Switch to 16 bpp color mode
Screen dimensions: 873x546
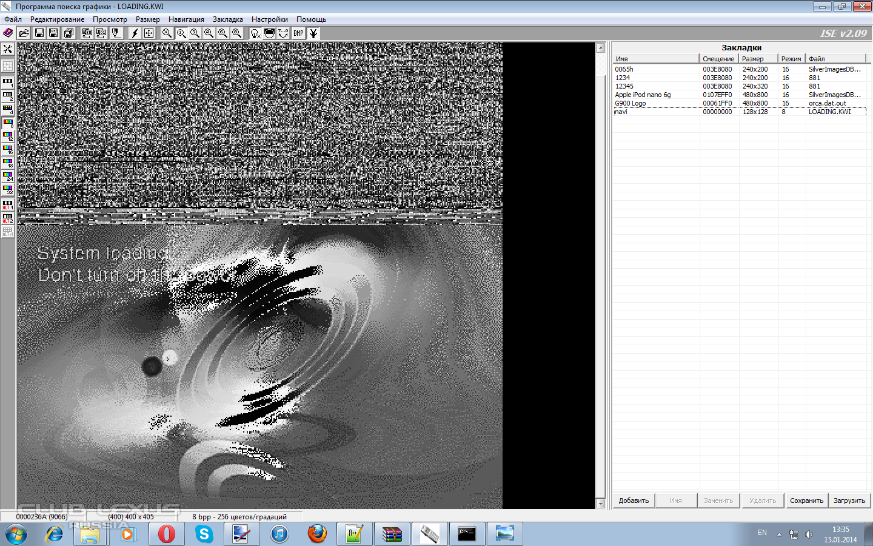tap(8, 149)
